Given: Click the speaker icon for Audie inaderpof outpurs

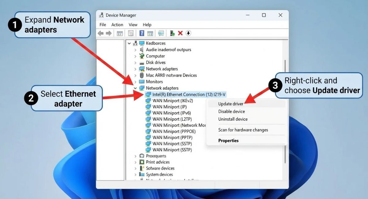Looking at the screenshot, I should [142, 50].
